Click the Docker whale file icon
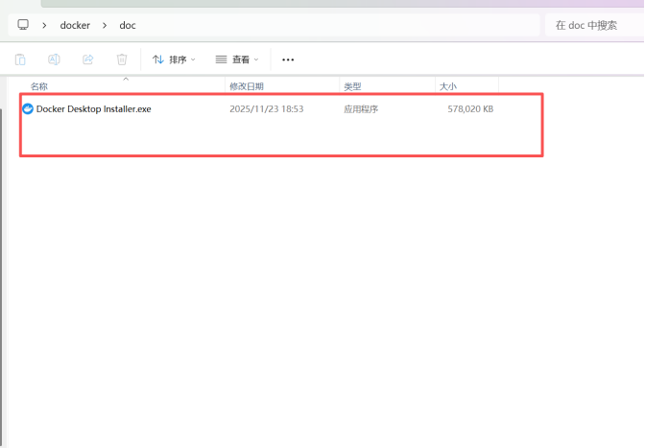This screenshot has height=448, width=645. (28, 109)
